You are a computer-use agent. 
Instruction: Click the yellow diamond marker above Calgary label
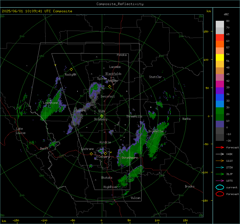(105, 153)
